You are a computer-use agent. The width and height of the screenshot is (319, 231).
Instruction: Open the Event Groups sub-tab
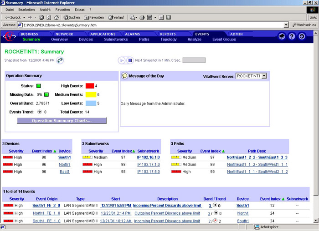pos(224,39)
